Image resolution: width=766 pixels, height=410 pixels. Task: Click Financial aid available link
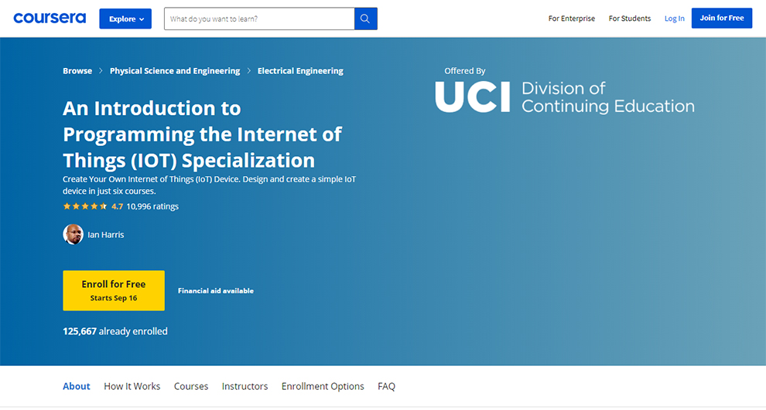click(x=215, y=290)
